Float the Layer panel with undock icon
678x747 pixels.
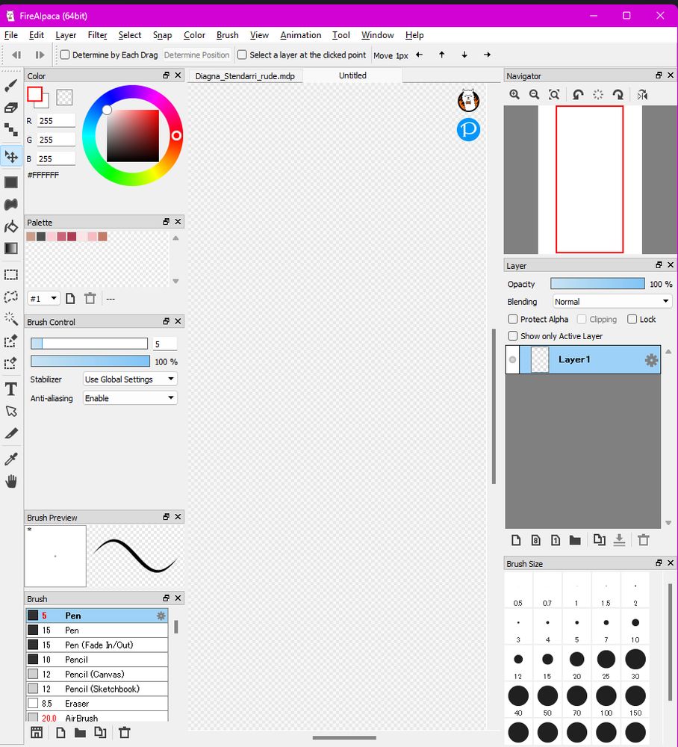pyautogui.click(x=659, y=265)
